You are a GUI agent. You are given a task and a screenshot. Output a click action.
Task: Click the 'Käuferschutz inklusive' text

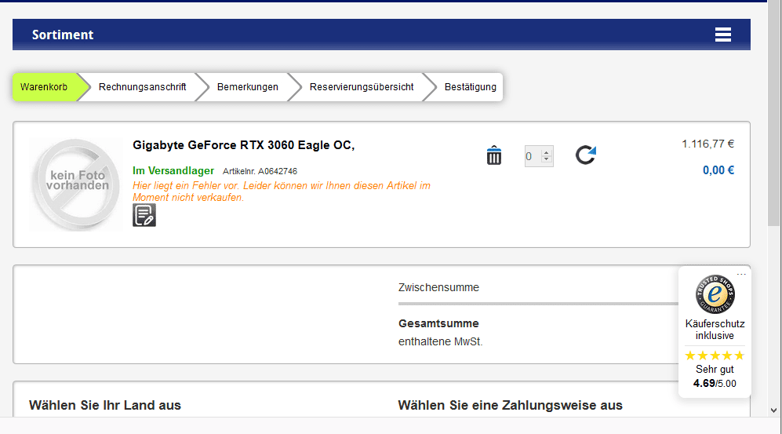coord(715,330)
